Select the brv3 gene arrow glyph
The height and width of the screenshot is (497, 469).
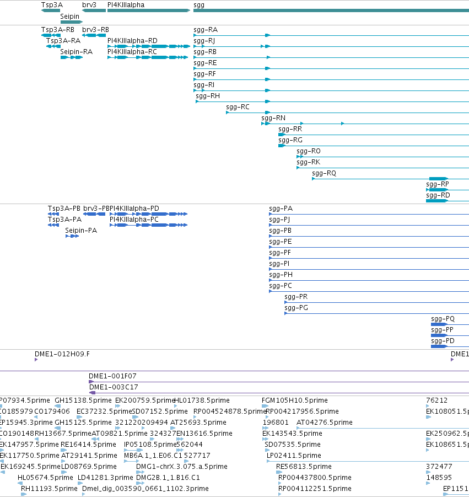[x=94, y=10]
